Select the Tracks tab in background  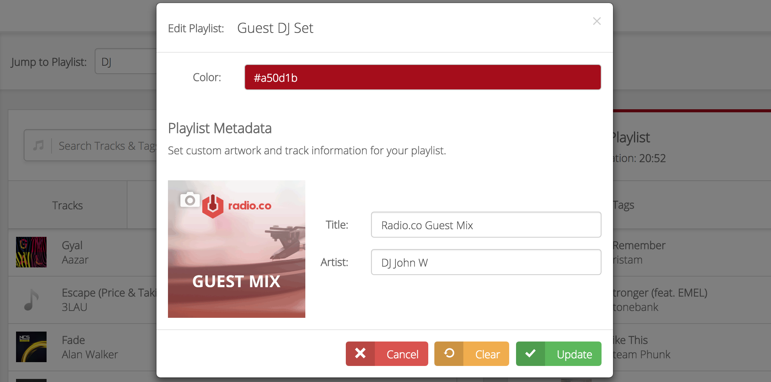68,206
